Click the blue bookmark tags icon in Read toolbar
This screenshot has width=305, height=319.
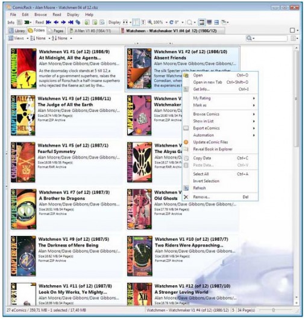coord(78,22)
